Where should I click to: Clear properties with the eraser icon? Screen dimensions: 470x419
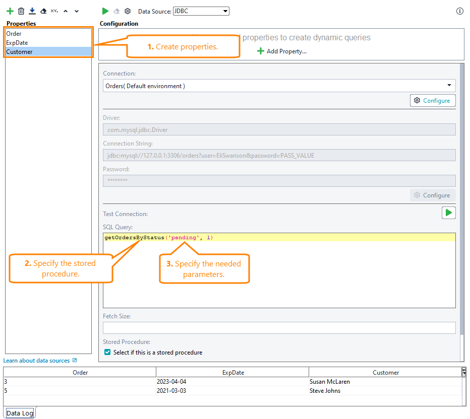pos(43,11)
